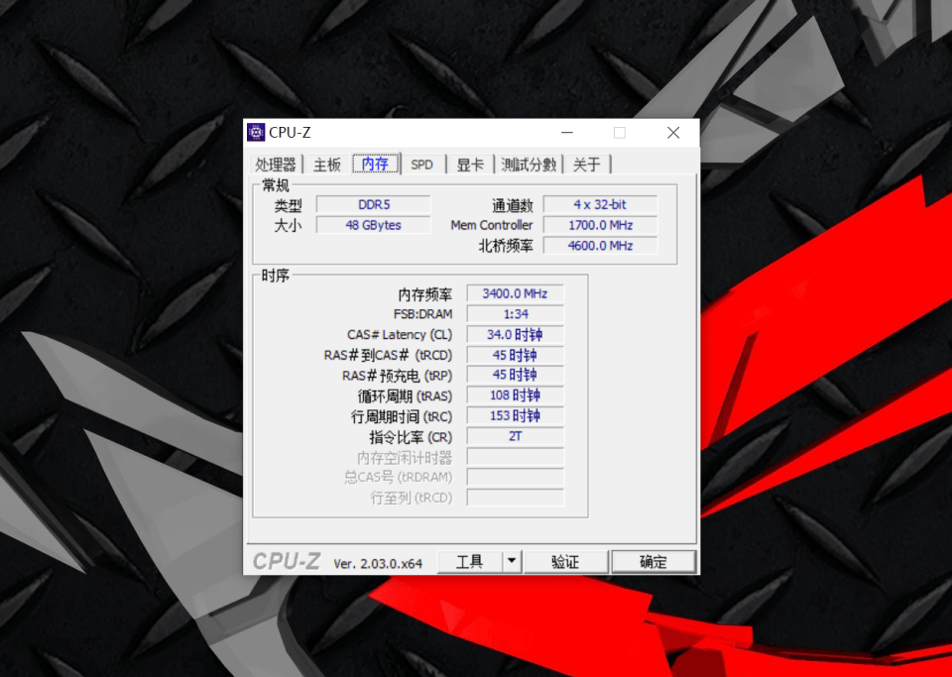Click the RAS# 预充电 (tRP) label
Screen dimensions: 952x677
(397, 376)
